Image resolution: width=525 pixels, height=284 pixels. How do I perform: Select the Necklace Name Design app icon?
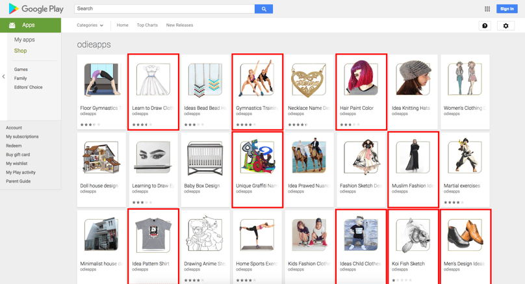(x=309, y=80)
